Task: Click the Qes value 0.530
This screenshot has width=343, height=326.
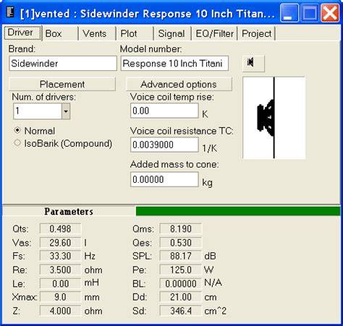Action: [x=181, y=242]
